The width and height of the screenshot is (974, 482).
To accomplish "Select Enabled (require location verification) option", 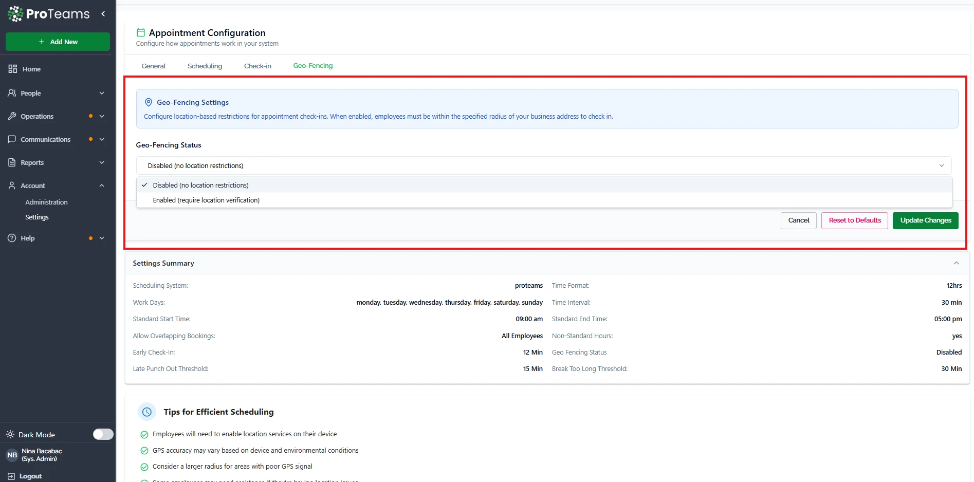I will (206, 200).
